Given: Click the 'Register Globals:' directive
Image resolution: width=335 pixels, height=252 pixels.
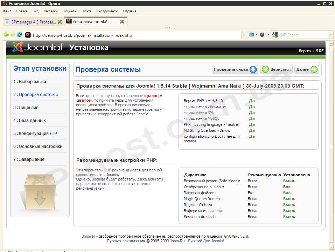Looking at the screenshot, I should click(198, 205).
